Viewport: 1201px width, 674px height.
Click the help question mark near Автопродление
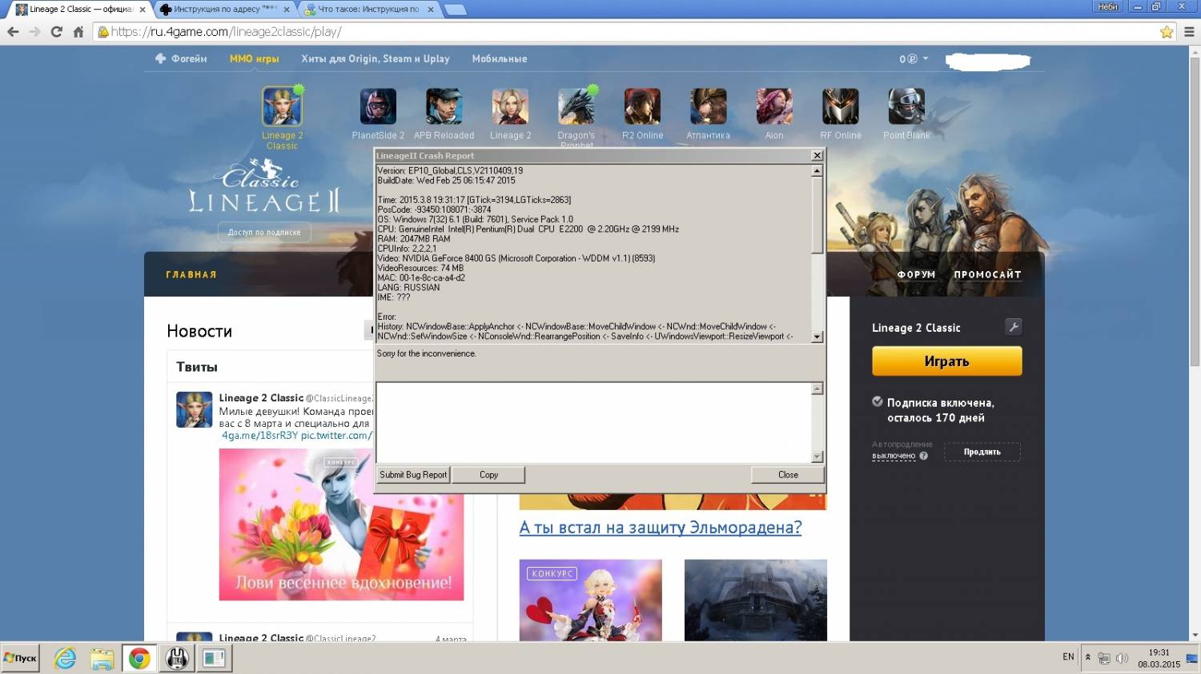point(924,456)
